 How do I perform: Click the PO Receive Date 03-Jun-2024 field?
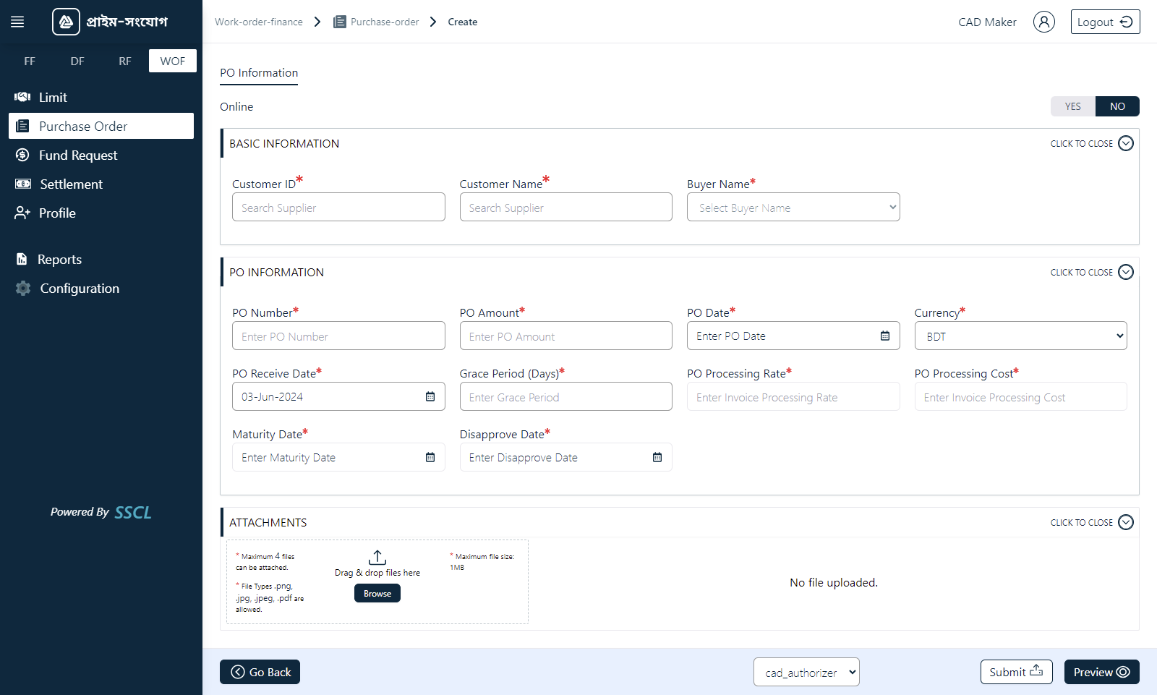pyautogui.click(x=338, y=397)
